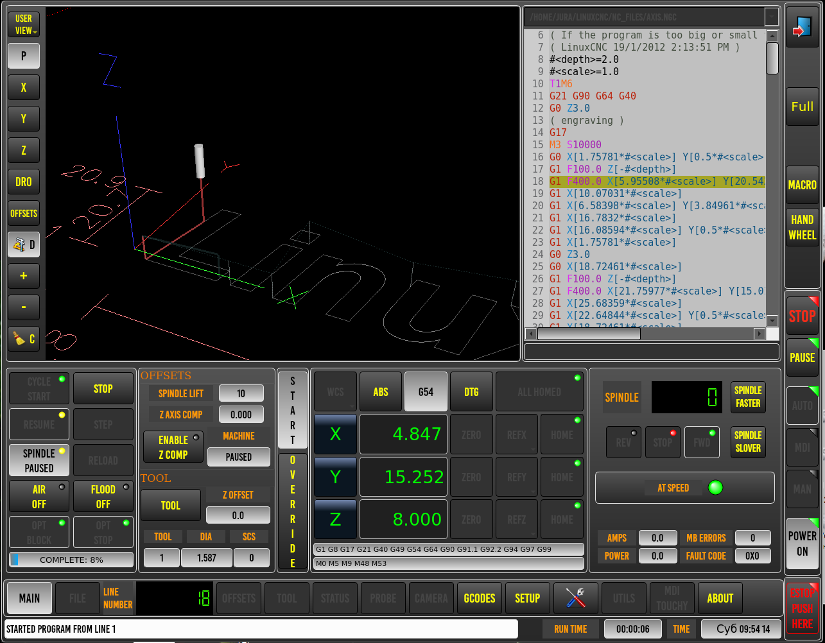Toggle OPT STOP button
825x643 pixels.
[103, 533]
